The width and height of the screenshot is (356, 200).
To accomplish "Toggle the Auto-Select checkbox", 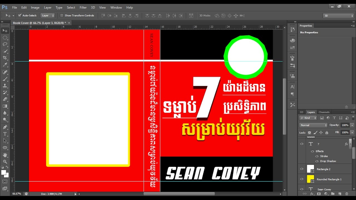I will [19, 16].
